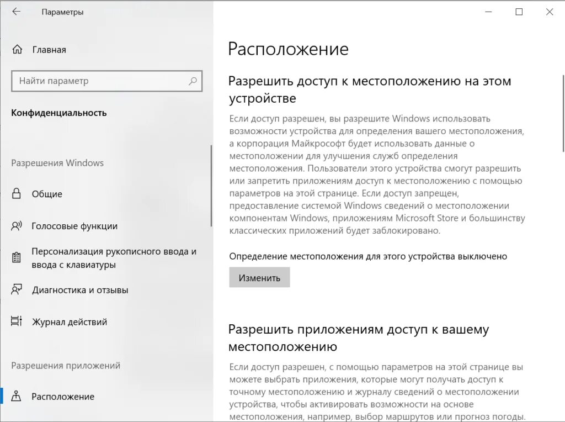
Task: Click heading Разрешить доступ к местоположению на этом устройстве
Action: (370, 89)
